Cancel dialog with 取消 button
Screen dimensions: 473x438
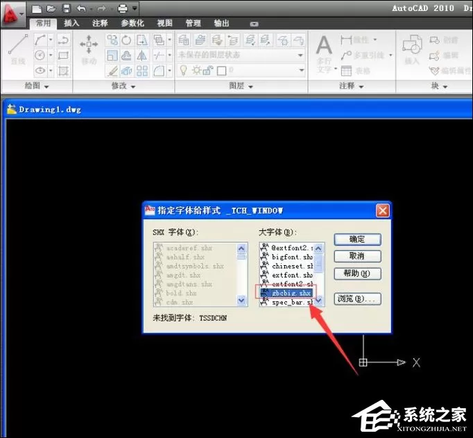click(357, 256)
